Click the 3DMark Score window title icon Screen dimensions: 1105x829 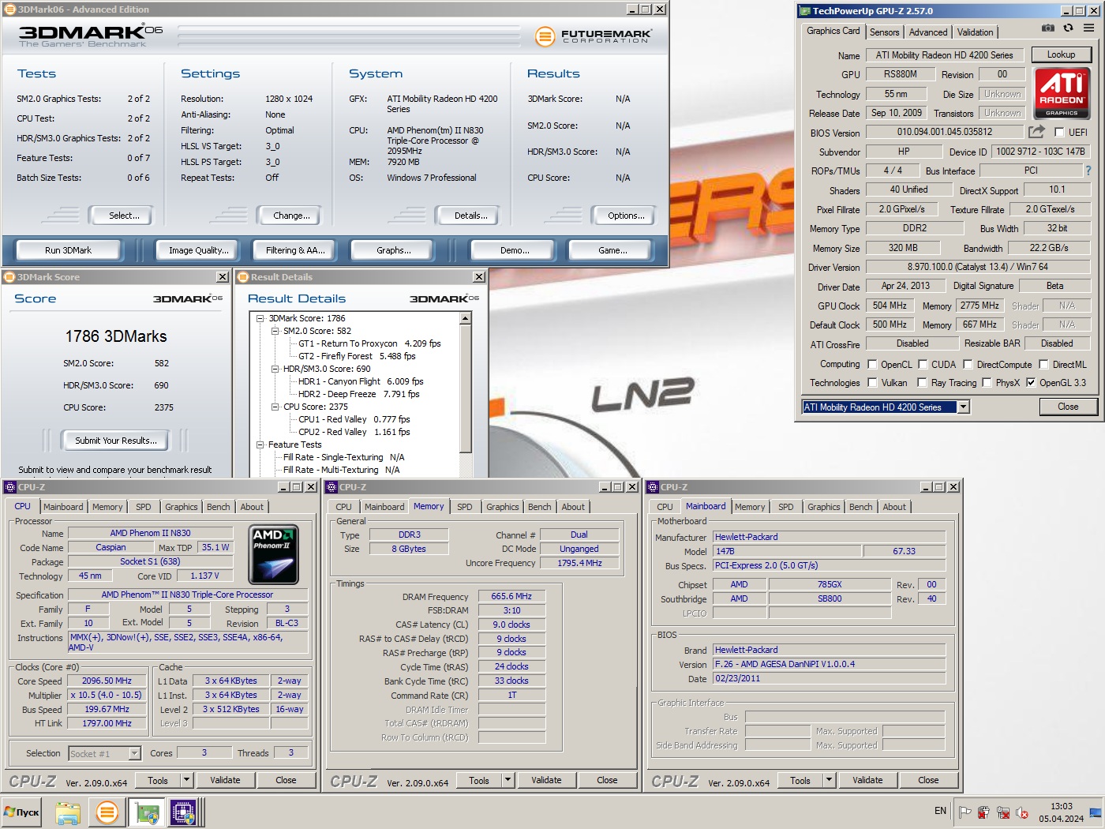tap(9, 277)
